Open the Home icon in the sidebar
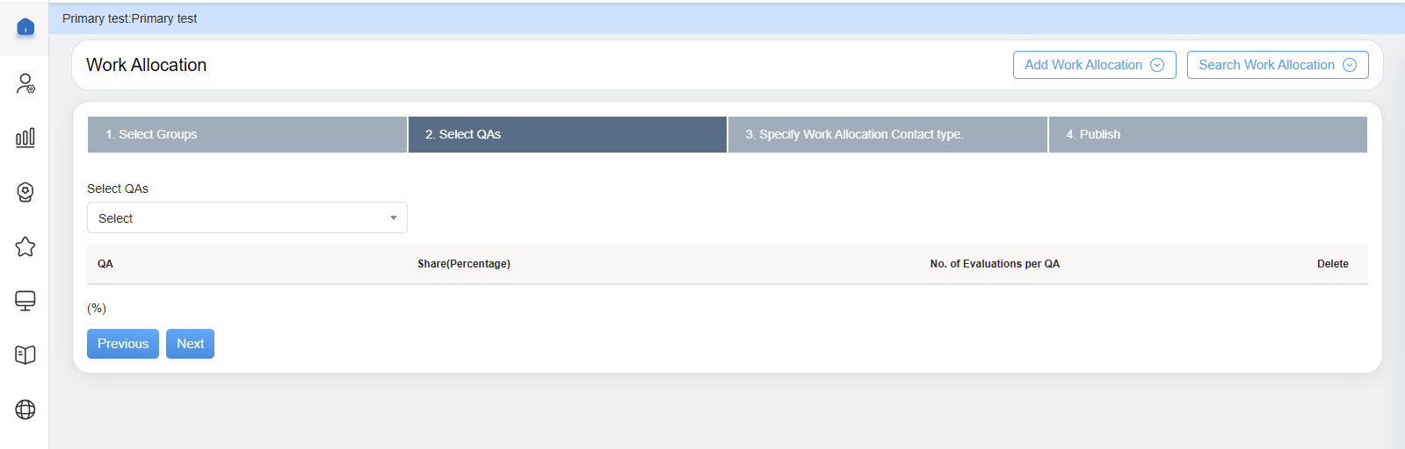The width and height of the screenshot is (1405, 449). click(25, 27)
